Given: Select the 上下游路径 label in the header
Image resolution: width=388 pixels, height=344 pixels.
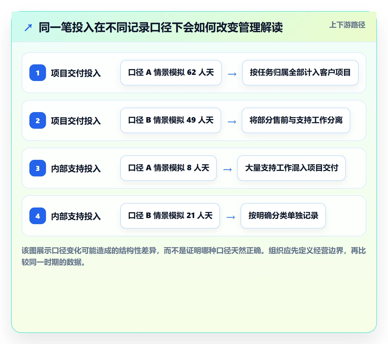Looking at the screenshot, I should click(x=347, y=25).
